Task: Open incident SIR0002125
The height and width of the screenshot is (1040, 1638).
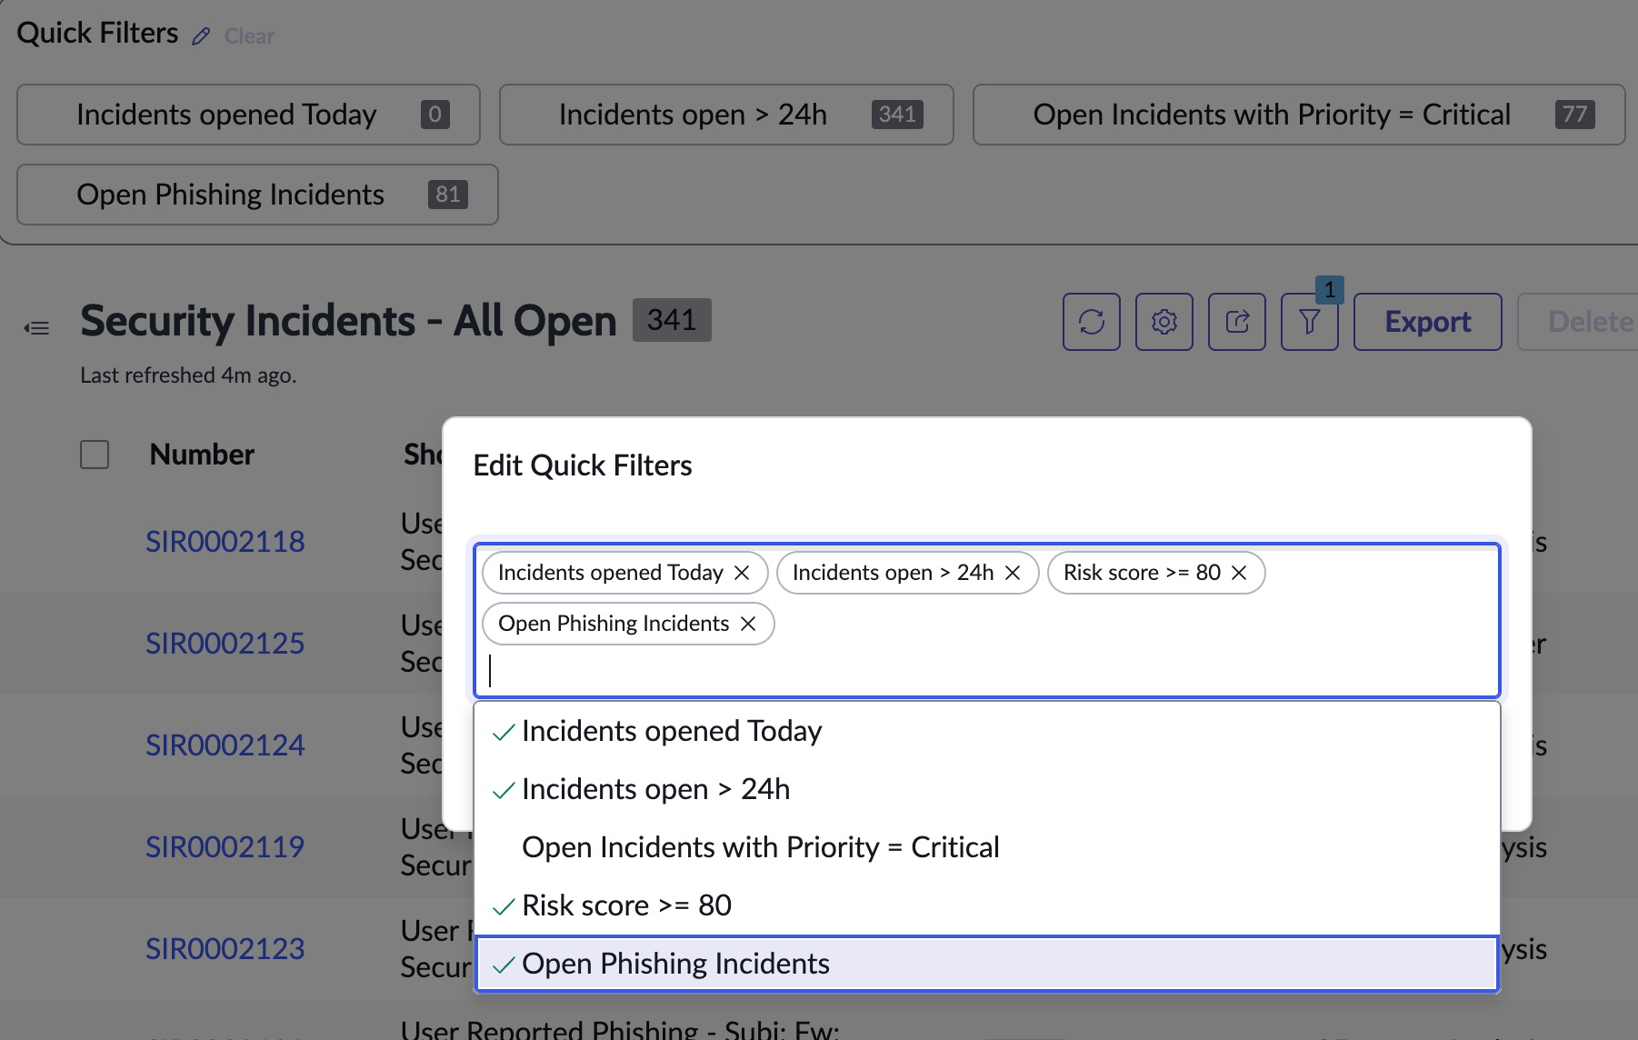Action: pos(225,644)
